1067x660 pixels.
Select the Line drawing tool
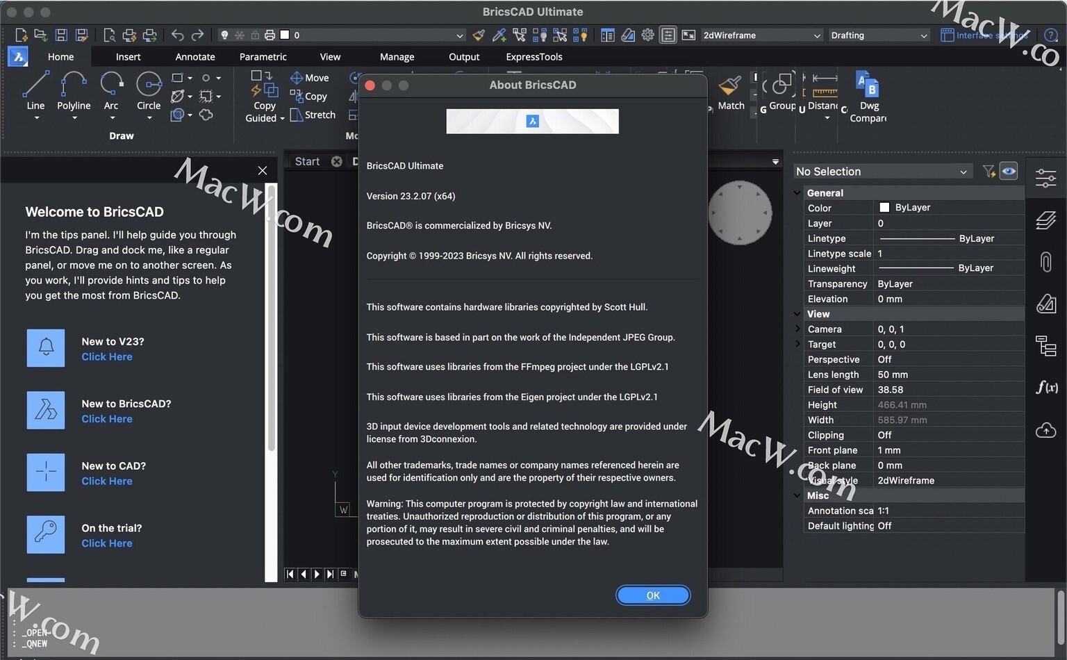35,91
